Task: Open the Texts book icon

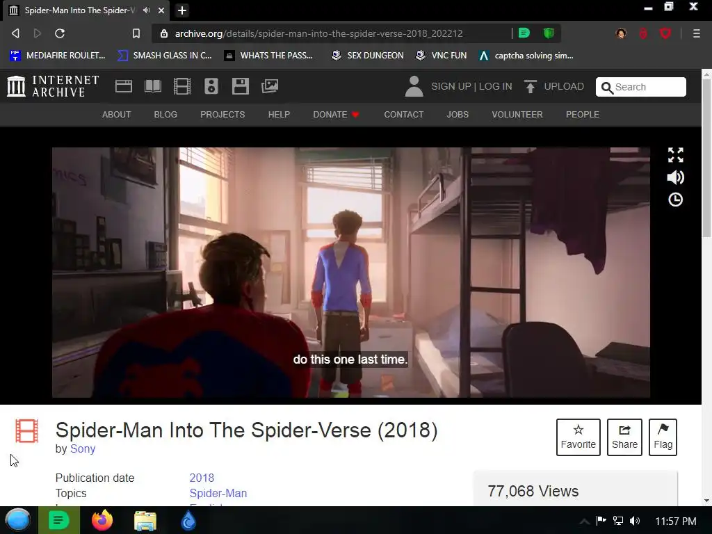Action: click(152, 86)
